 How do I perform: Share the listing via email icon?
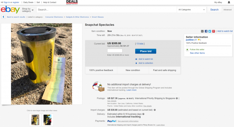point(202,31)
